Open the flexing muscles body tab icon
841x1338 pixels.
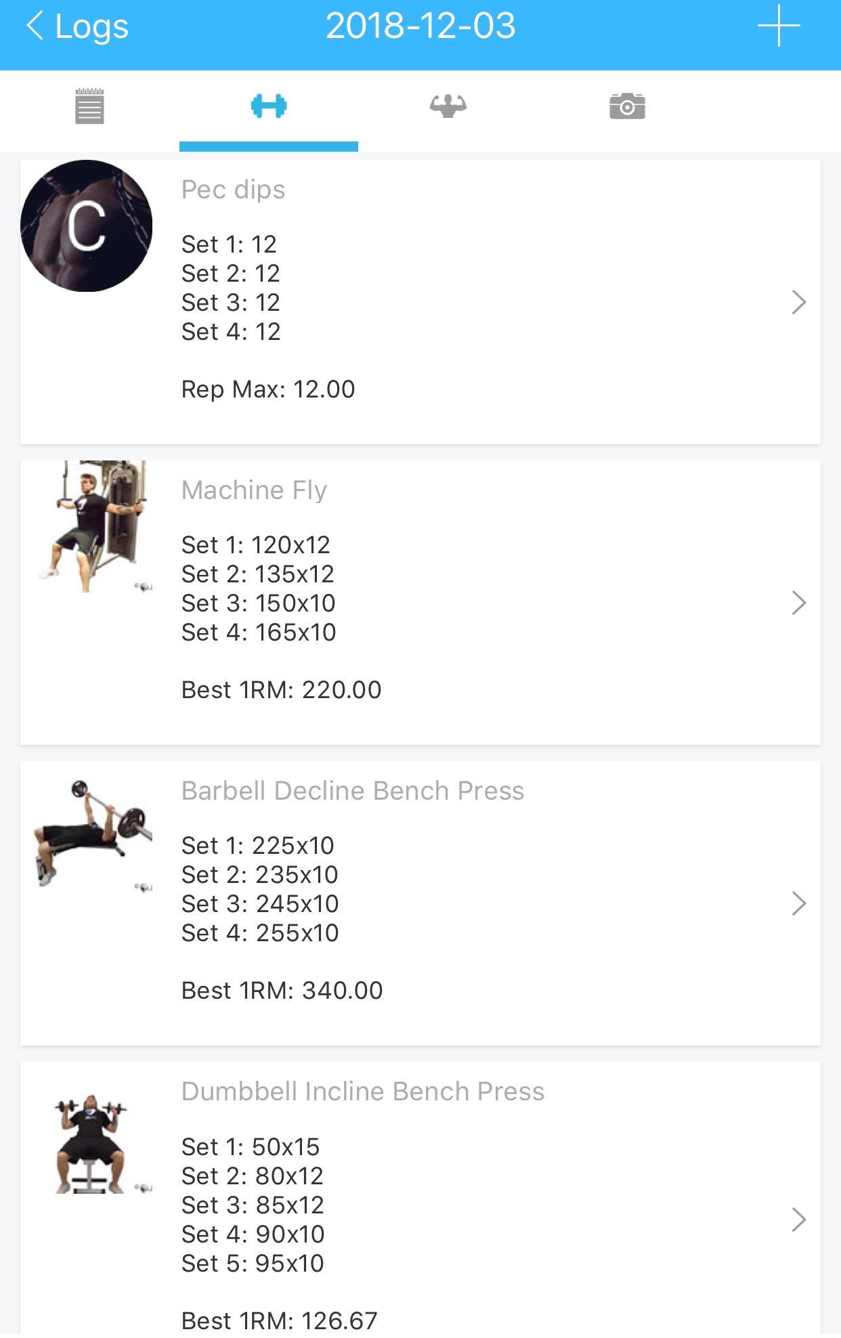coord(448,106)
